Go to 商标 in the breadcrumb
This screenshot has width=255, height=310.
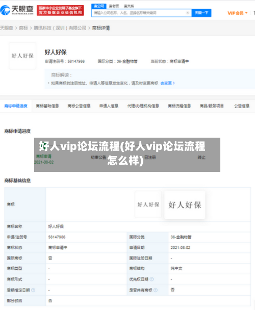(x=23, y=28)
